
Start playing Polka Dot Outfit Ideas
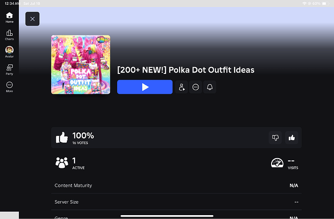click(145, 87)
